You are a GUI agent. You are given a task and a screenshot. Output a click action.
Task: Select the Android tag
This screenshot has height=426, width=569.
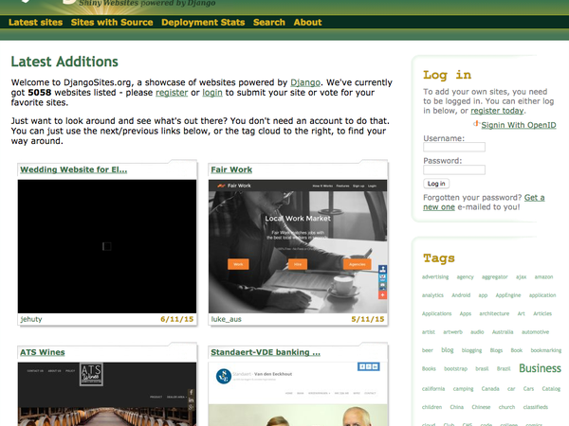(461, 295)
